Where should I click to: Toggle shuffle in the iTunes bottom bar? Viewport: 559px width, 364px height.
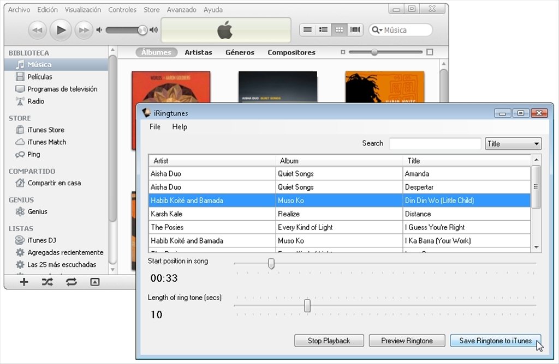47,282
